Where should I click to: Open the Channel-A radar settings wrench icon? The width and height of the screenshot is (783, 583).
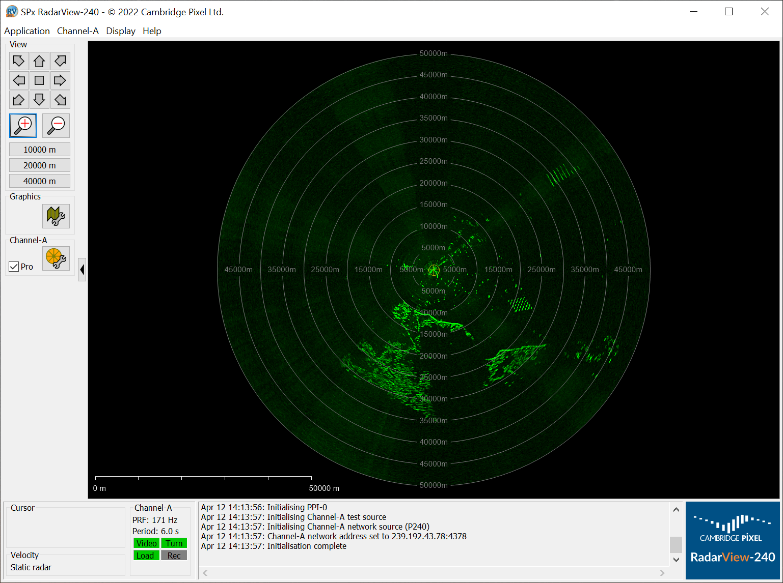click(x=56, y=258)
